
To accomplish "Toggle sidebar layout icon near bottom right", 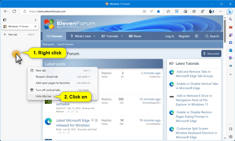I will pos(231,129).
